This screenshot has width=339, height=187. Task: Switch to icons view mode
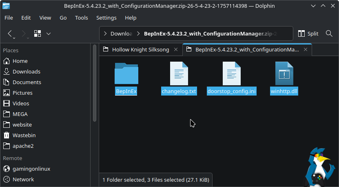tap(38, 33)
